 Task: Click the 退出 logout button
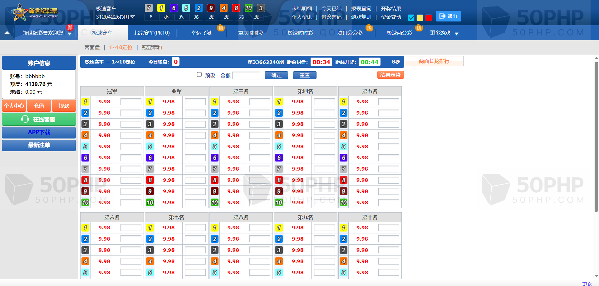pyautogui.click(x=448, y=16)
